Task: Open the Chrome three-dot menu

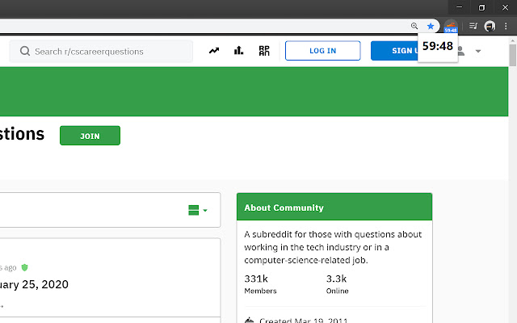Action: coord(506,26)
